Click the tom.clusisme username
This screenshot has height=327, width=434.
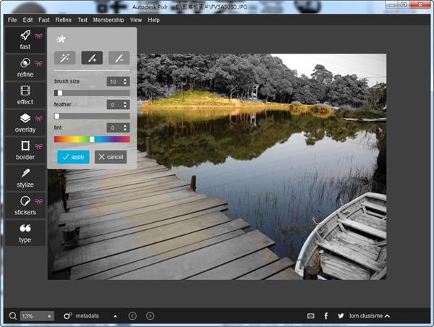[366, 315]
